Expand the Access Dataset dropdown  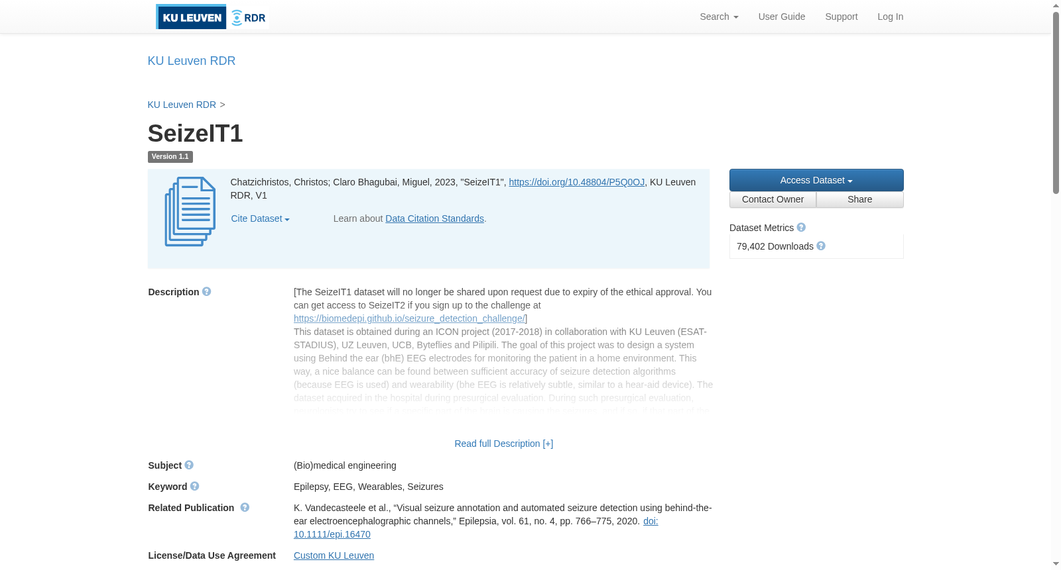coord(816,180)
